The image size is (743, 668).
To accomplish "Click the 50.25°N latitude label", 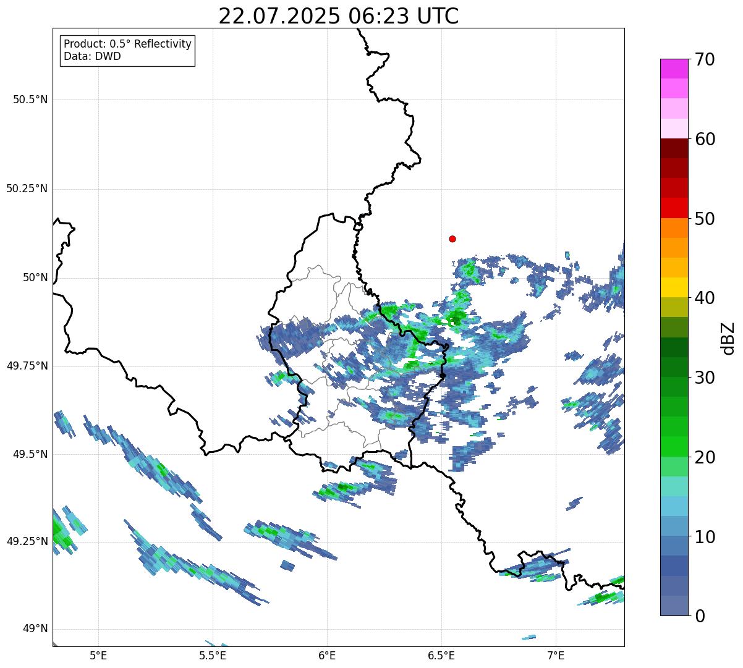I will (x=27, y=188).
